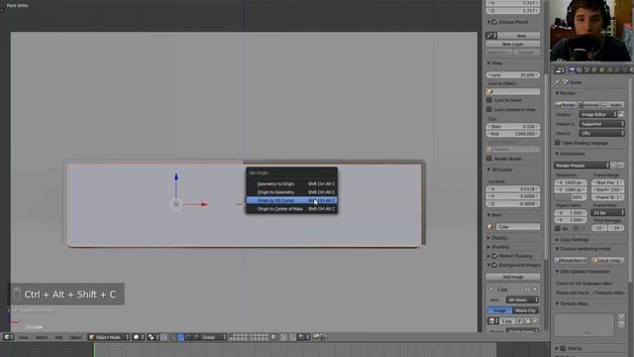Choose Origin to 3D Cursor option
634x357 pixels.
[x=291, y=200]
